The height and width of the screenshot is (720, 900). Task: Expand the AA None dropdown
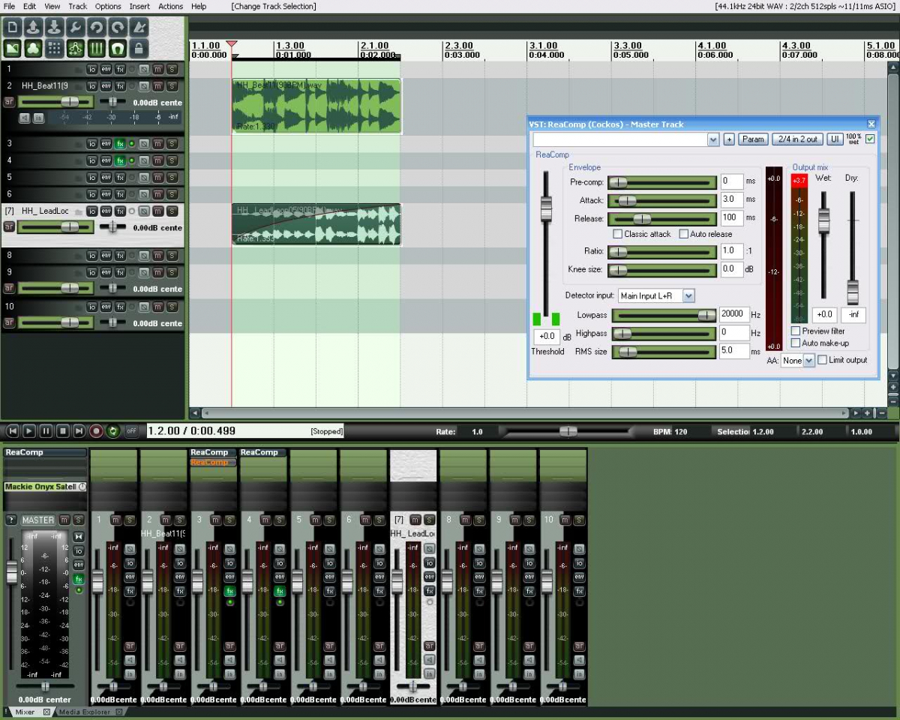point(808,361)
